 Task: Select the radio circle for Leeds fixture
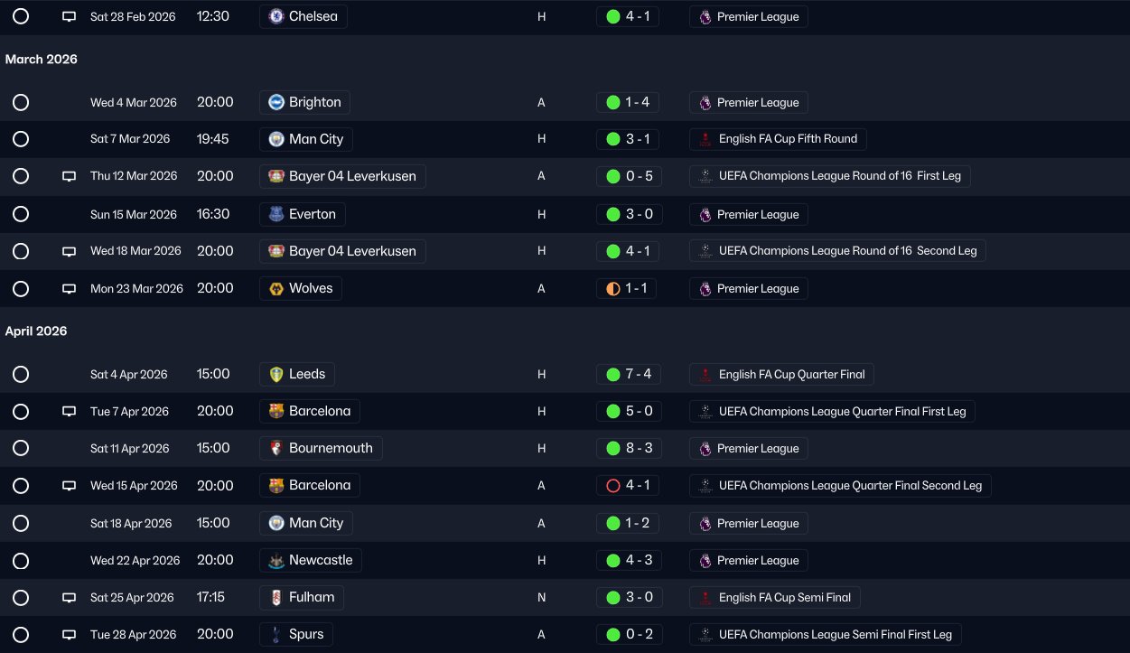click(21, 374)
